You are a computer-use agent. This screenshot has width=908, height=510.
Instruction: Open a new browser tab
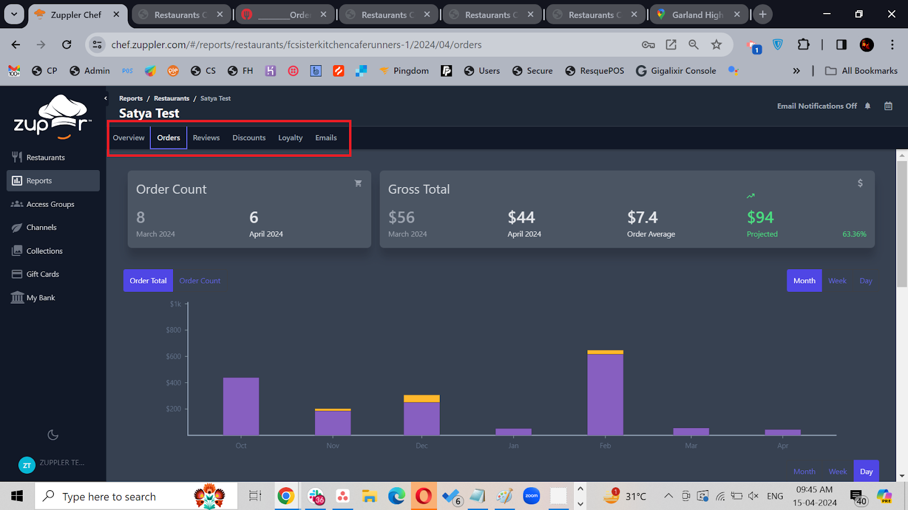(x=763, y=15)
